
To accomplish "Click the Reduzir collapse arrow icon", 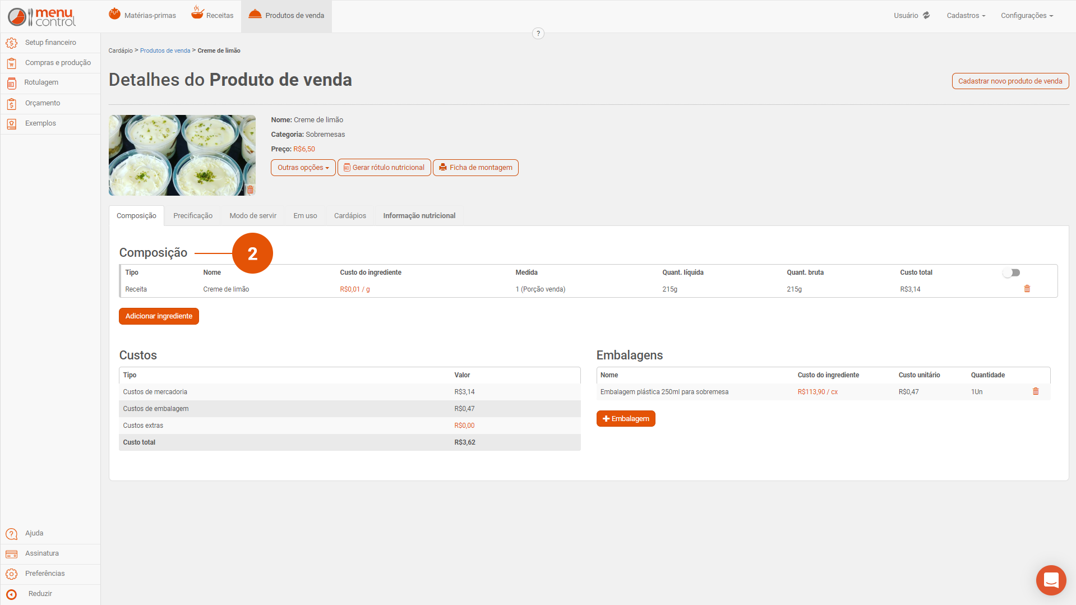I will tap(12, 594).
